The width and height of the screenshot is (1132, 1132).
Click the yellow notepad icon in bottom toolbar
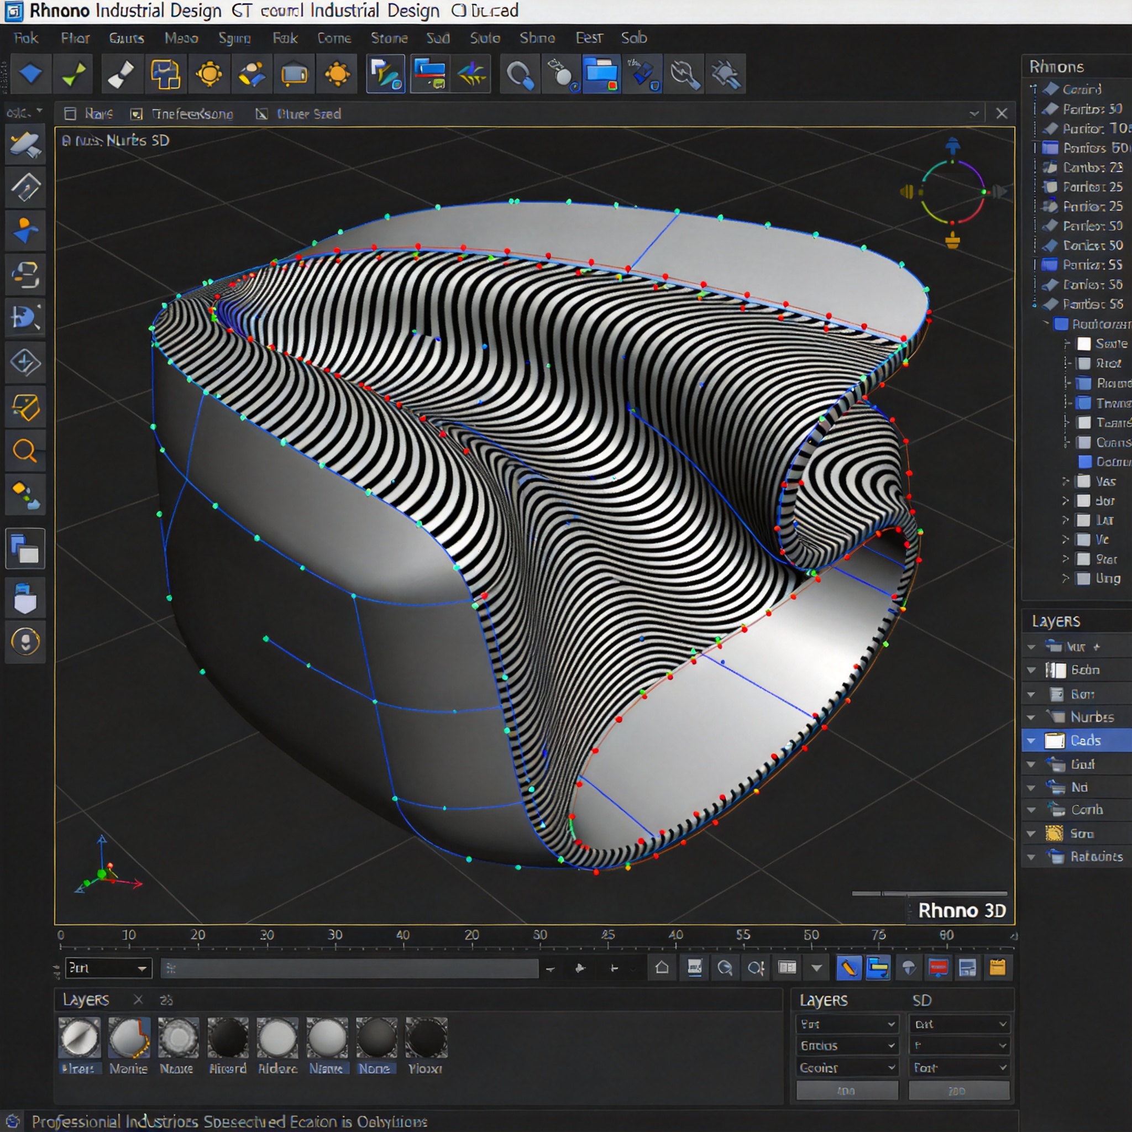pos(997,968)
